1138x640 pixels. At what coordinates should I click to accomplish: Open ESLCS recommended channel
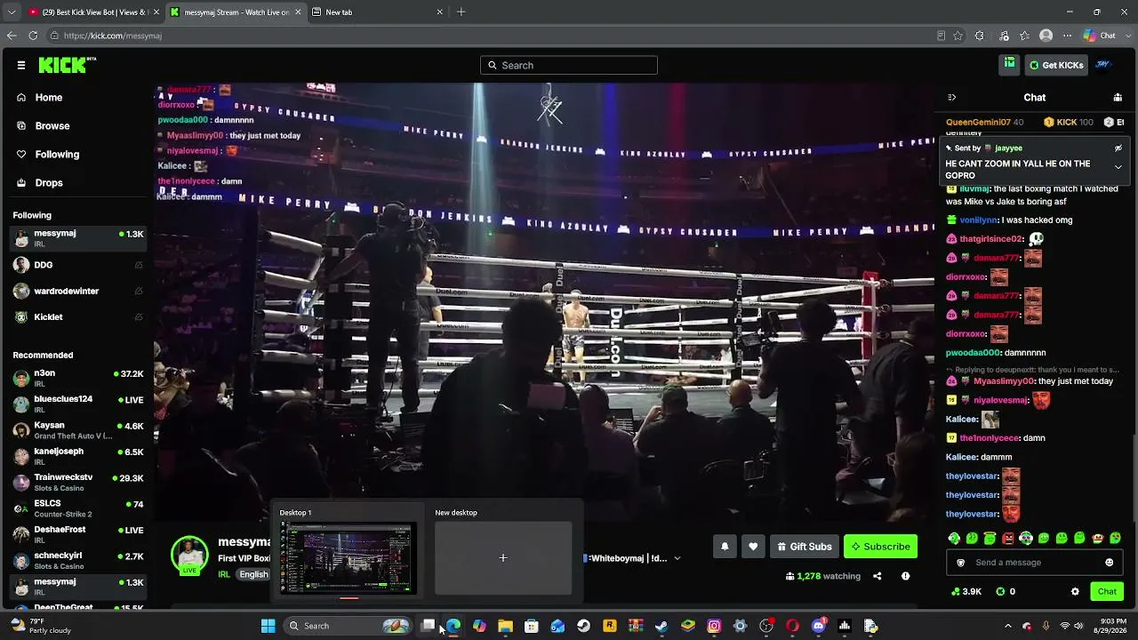point(78,508)
